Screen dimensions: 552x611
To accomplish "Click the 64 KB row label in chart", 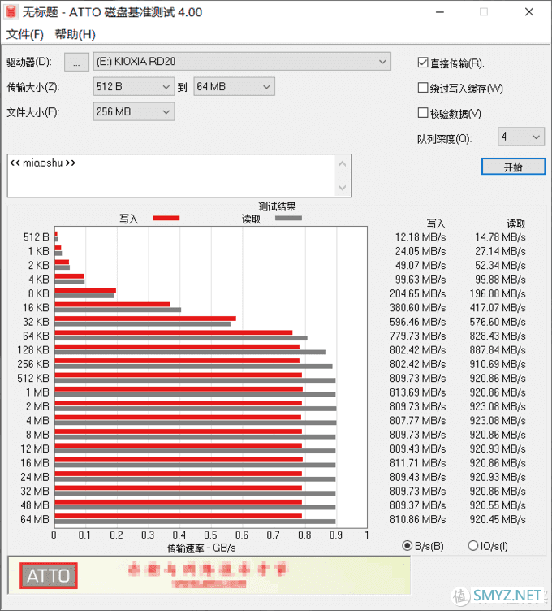I will click(x=36, y=336).
